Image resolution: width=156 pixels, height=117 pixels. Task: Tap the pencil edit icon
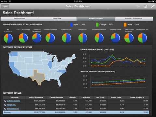(153, 6)
